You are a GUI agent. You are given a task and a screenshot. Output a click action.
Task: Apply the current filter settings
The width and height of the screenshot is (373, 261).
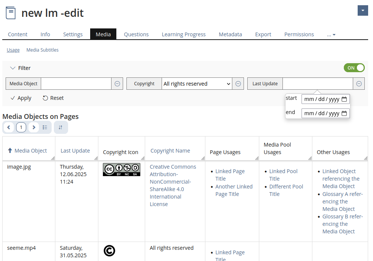click(x=21, y=98)
